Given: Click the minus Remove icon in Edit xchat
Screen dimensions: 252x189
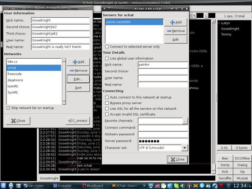Looking at the screenshot, I should (x=169, y=31).
